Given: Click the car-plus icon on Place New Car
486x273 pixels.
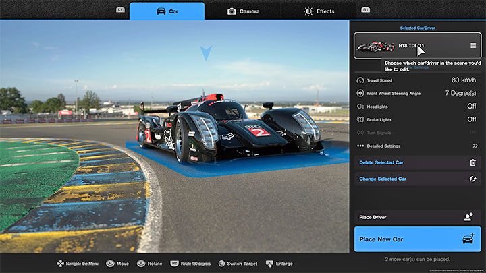Looking at the screenshot, I should coord(468,239).
